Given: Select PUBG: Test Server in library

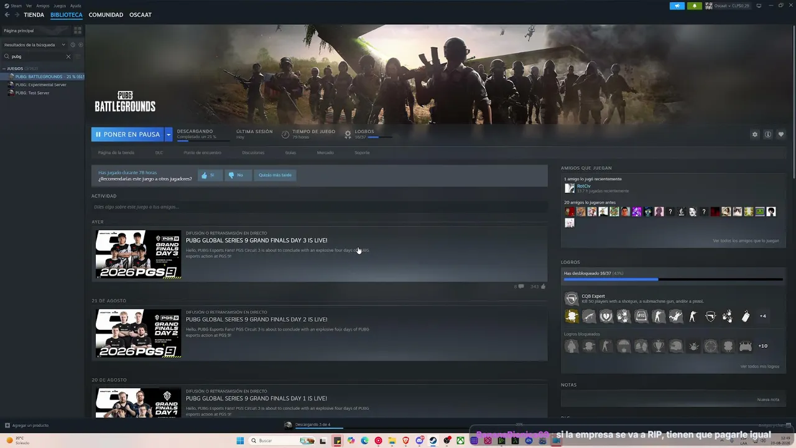Looking at the screenshot, I should [x=32, y=93].
